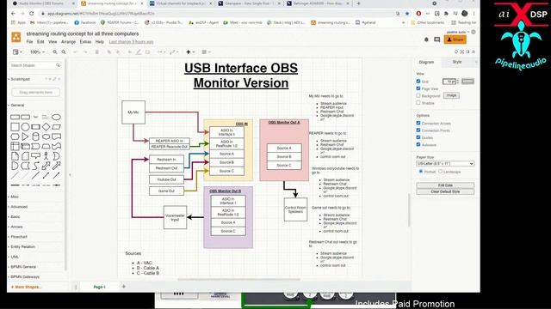Open the view layout dropdown in toolbar

click(x=17, y=51)
